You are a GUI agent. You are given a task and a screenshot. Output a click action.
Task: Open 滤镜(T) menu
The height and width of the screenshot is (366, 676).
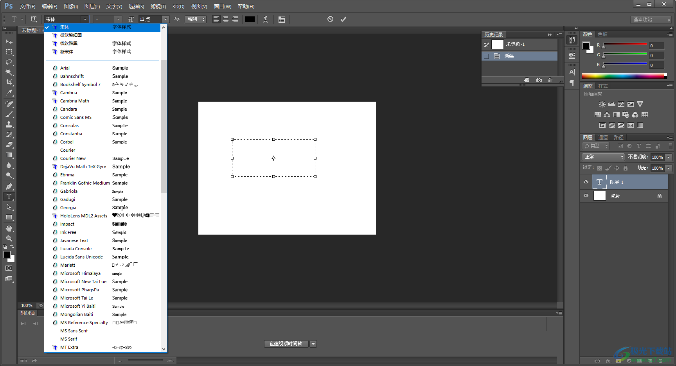click(x=158, y=6)
